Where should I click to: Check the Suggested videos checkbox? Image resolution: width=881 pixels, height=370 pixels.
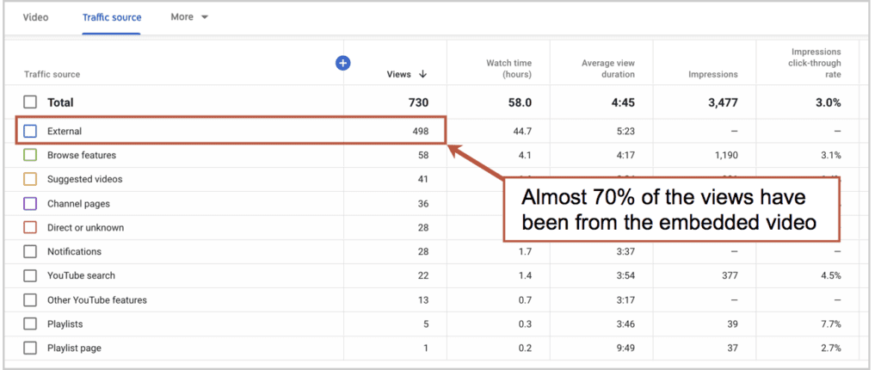pos(30,179)
